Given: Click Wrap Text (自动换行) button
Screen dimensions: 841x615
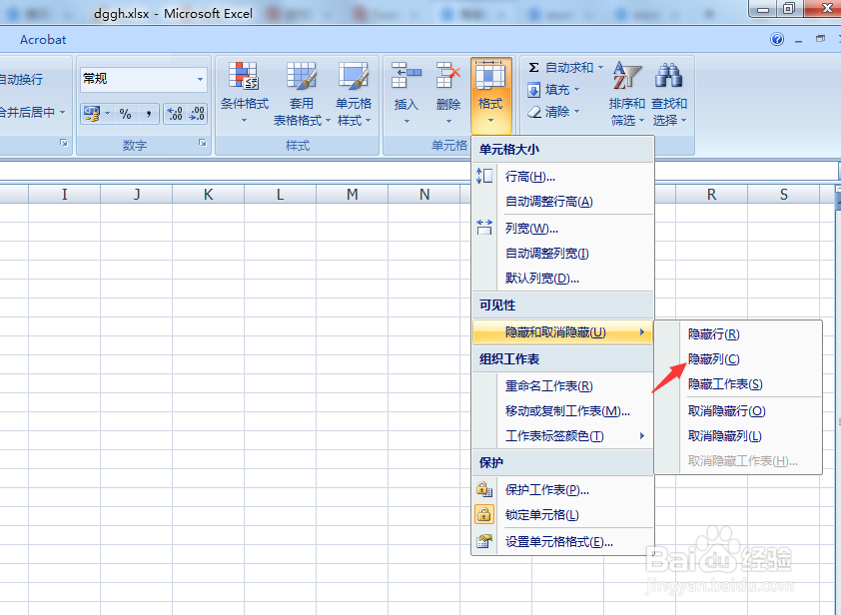Looking at the screenshot, I should [x=21, y=79].
